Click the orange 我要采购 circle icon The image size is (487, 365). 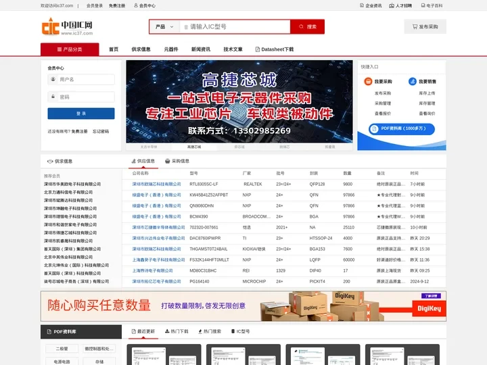tap(368, 81)
